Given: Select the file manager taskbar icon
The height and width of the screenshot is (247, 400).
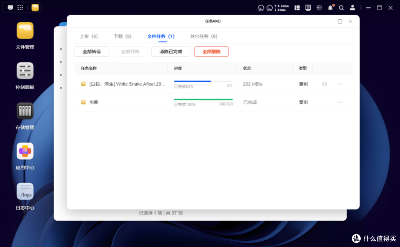Looking at the screenshot, I should pos(35,7).
